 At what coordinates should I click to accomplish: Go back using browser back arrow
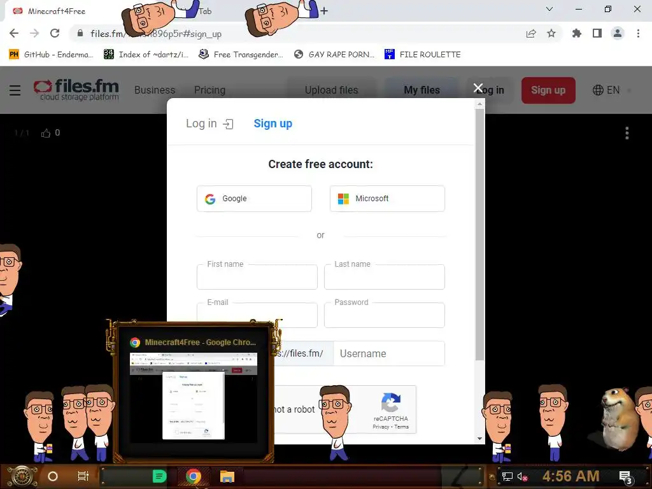[14, 33]
